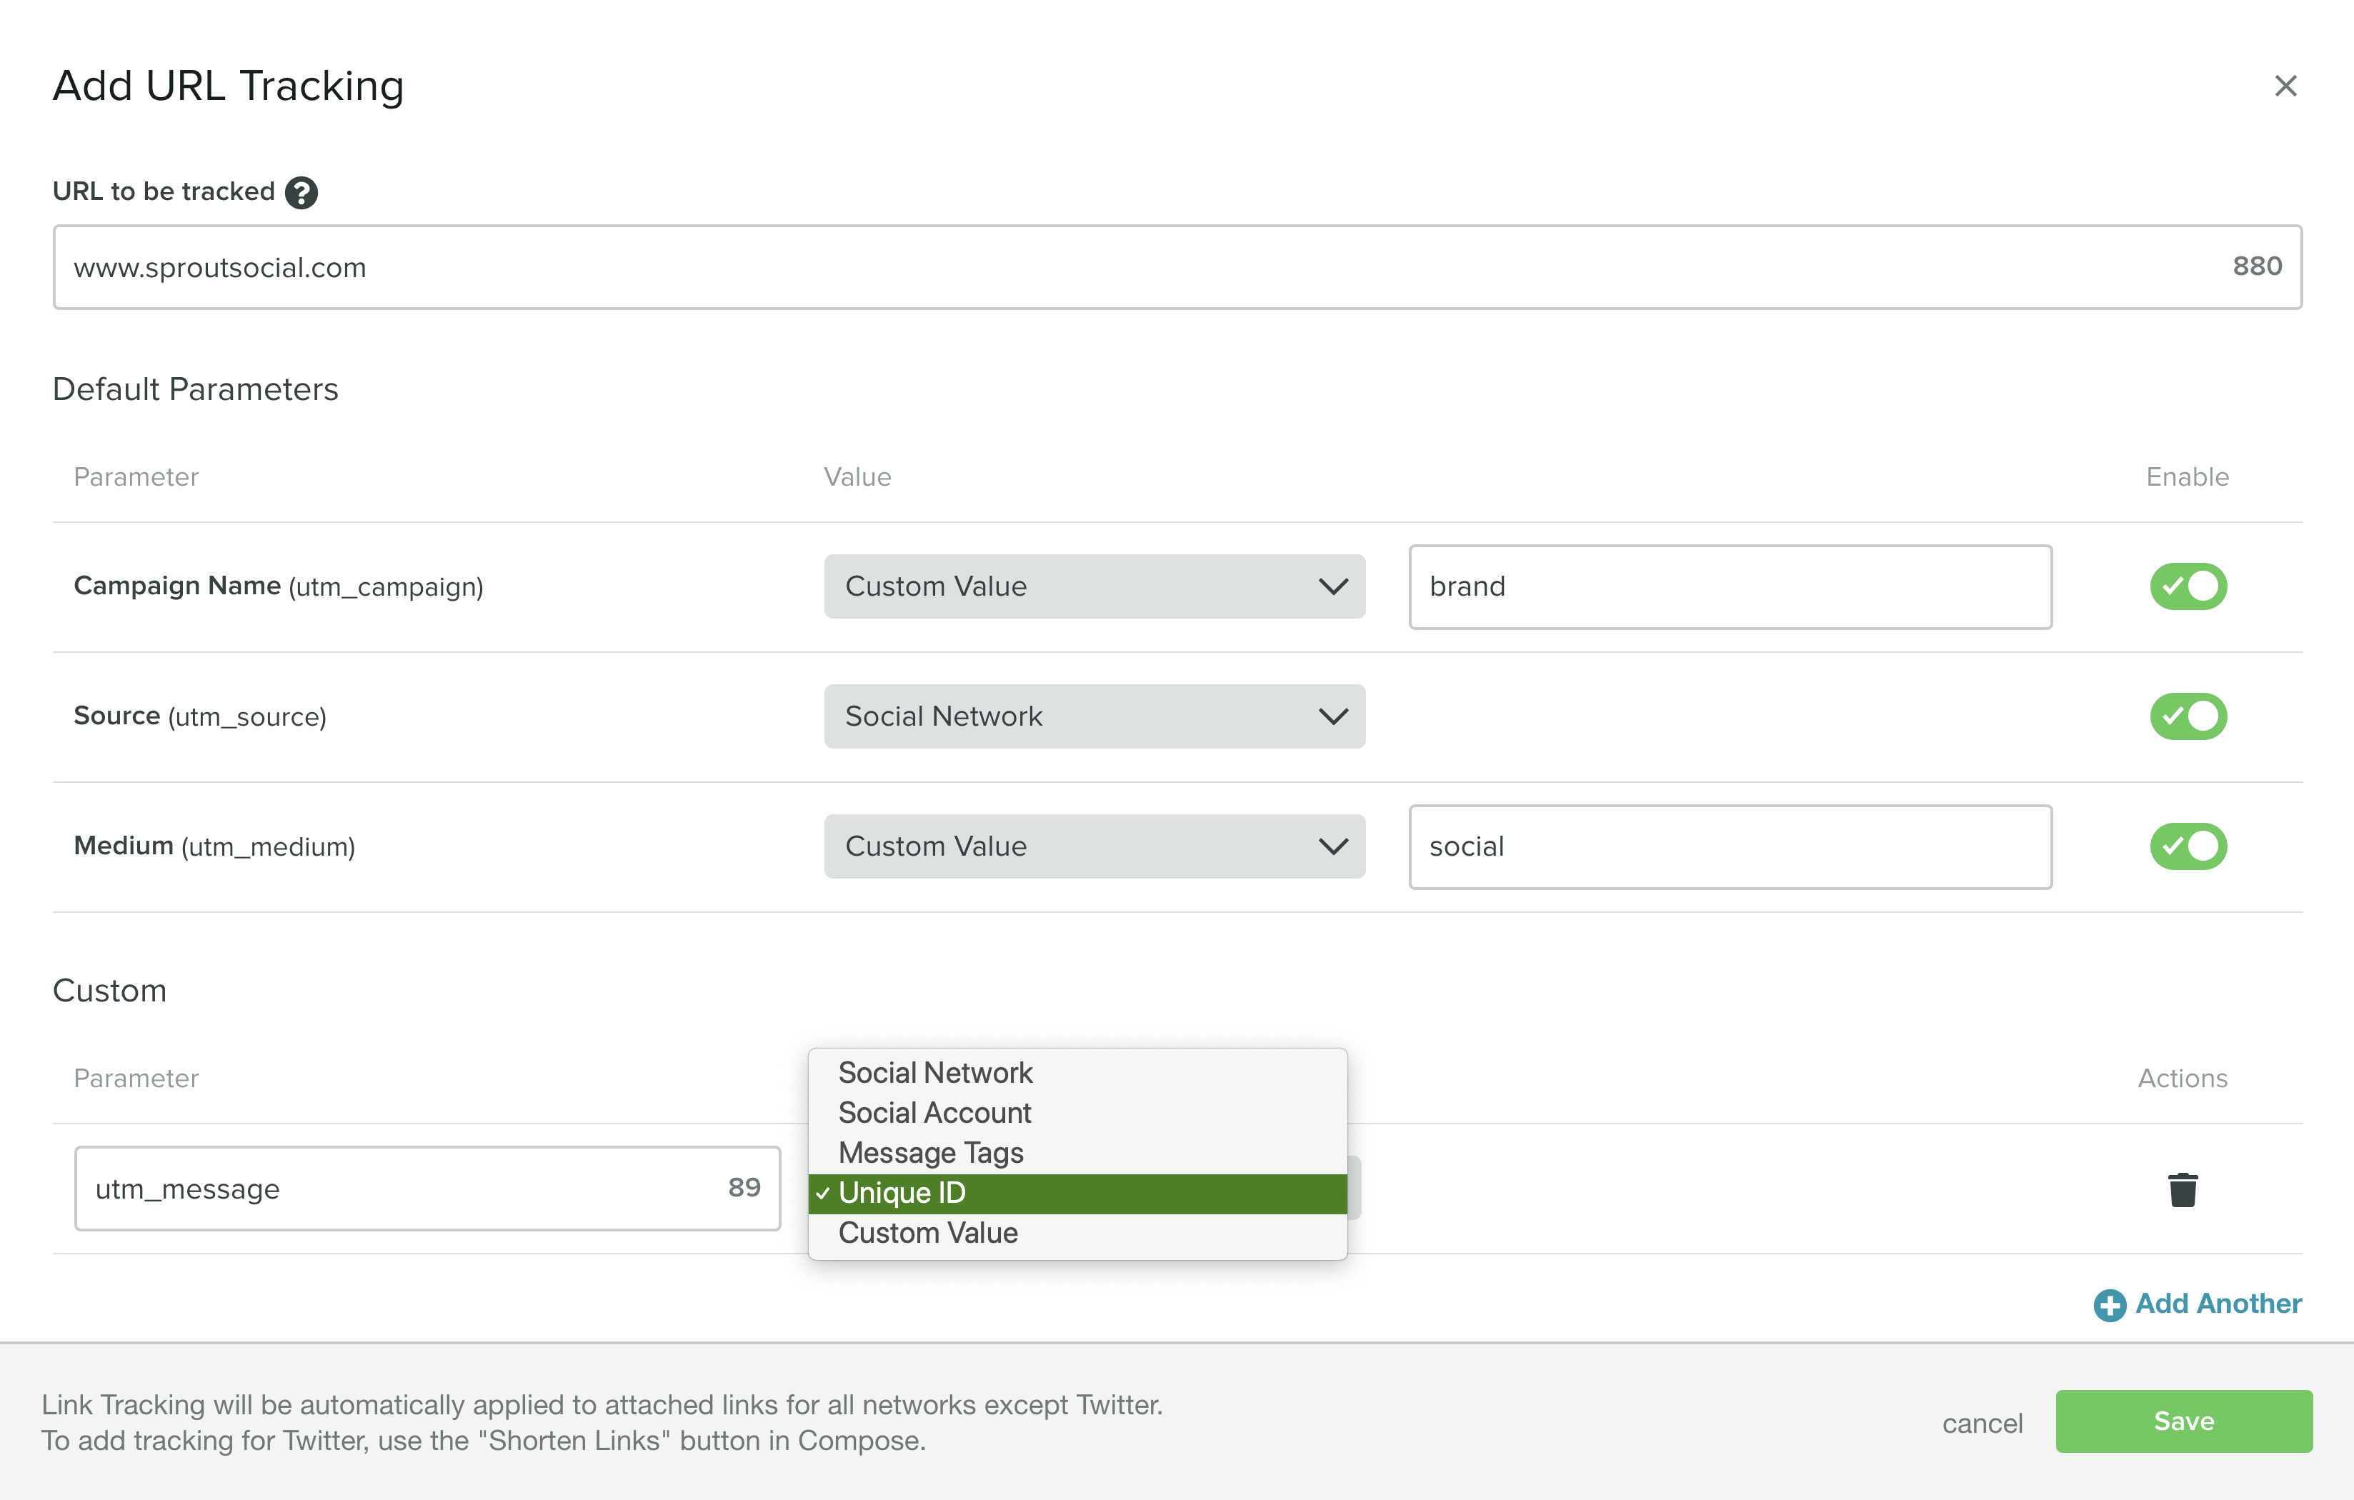Open the Campaign Name value dropdown

coord(1094,586)
